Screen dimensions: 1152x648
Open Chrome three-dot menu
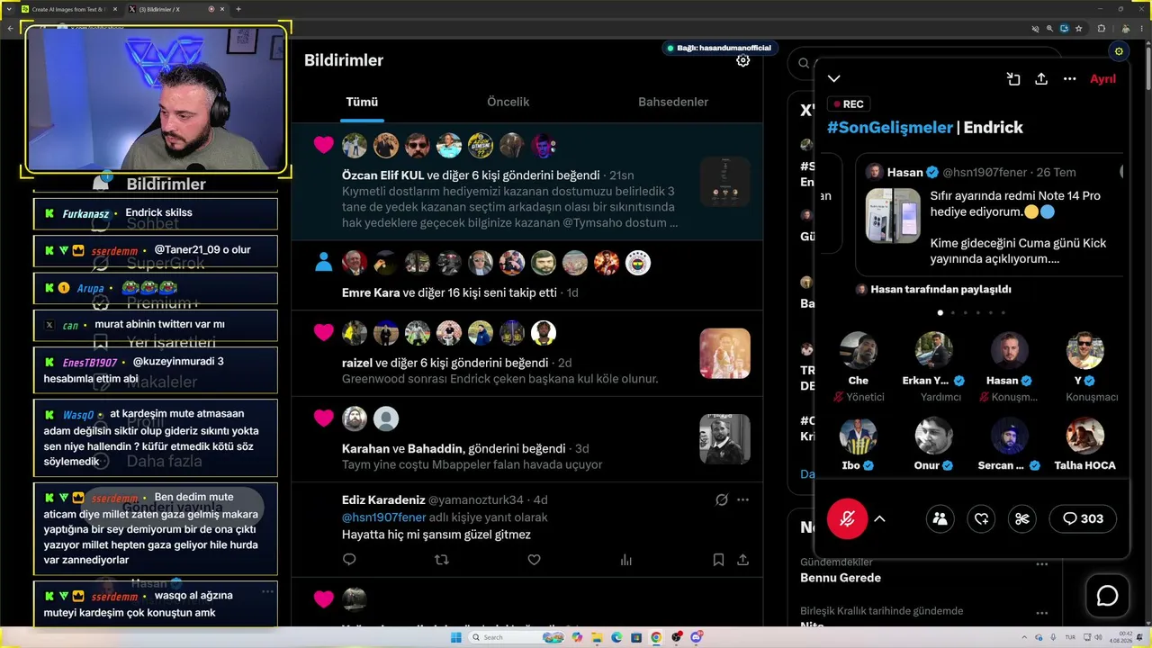click(x=1140, y=28)
